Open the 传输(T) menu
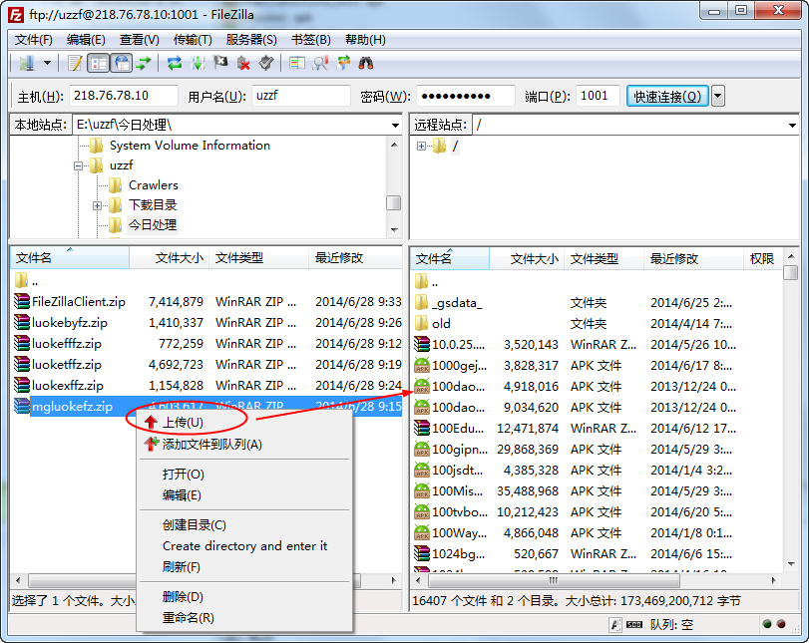This screenshot has height=643, width=809. [193, 40]
